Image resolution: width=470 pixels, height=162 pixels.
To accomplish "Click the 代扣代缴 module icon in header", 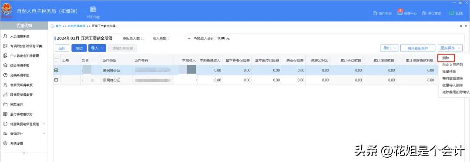I will click(93, 12).
